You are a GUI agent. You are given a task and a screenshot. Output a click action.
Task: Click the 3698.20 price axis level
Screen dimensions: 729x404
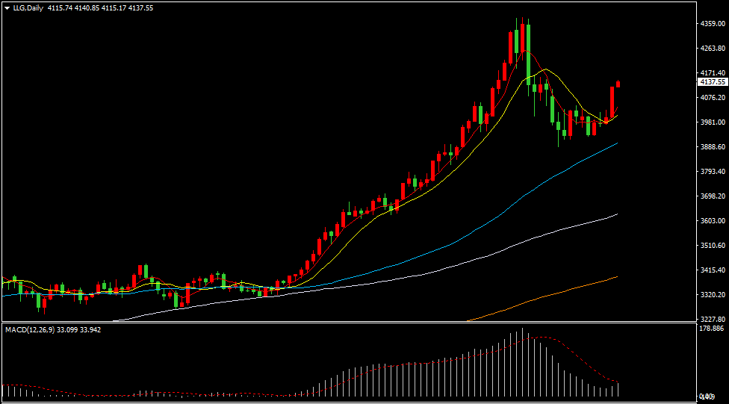pos(713,196)
